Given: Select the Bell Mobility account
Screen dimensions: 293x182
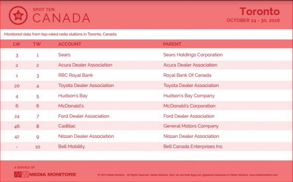Looking at the screenshot, I should coord(72,147).
